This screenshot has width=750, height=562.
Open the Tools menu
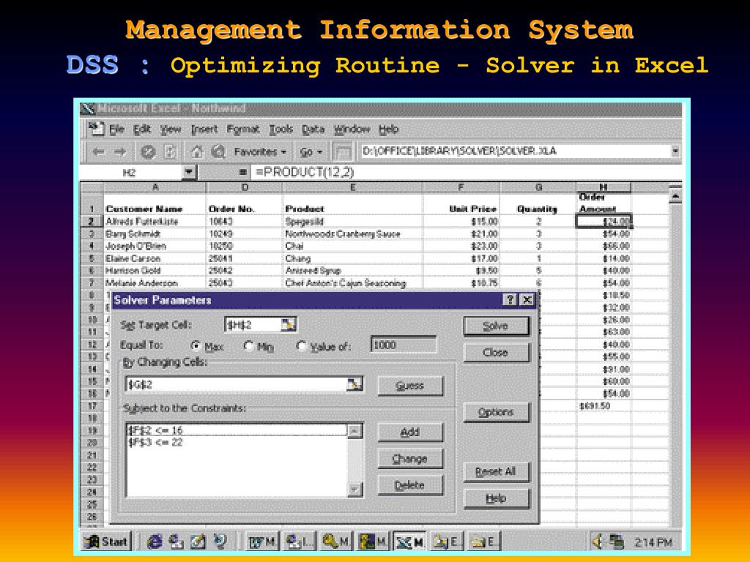click(281, 129)
